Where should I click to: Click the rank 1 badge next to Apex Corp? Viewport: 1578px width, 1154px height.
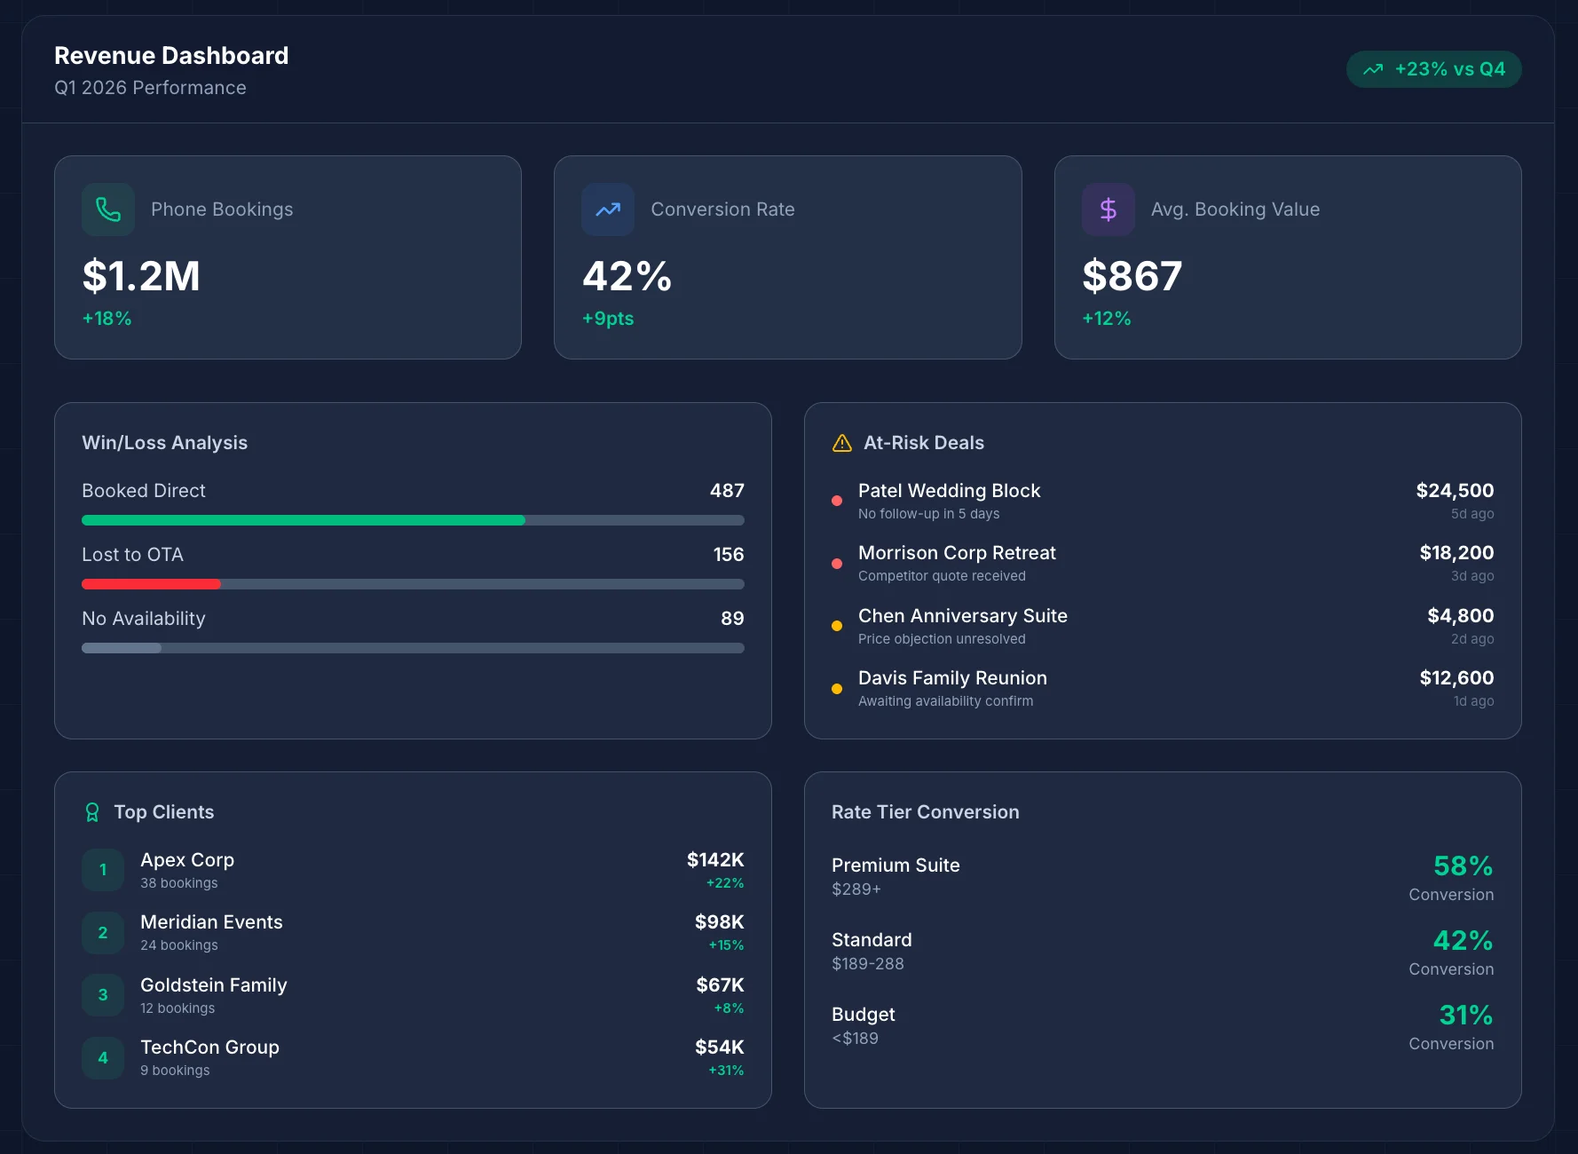click(x=102, y=870)
